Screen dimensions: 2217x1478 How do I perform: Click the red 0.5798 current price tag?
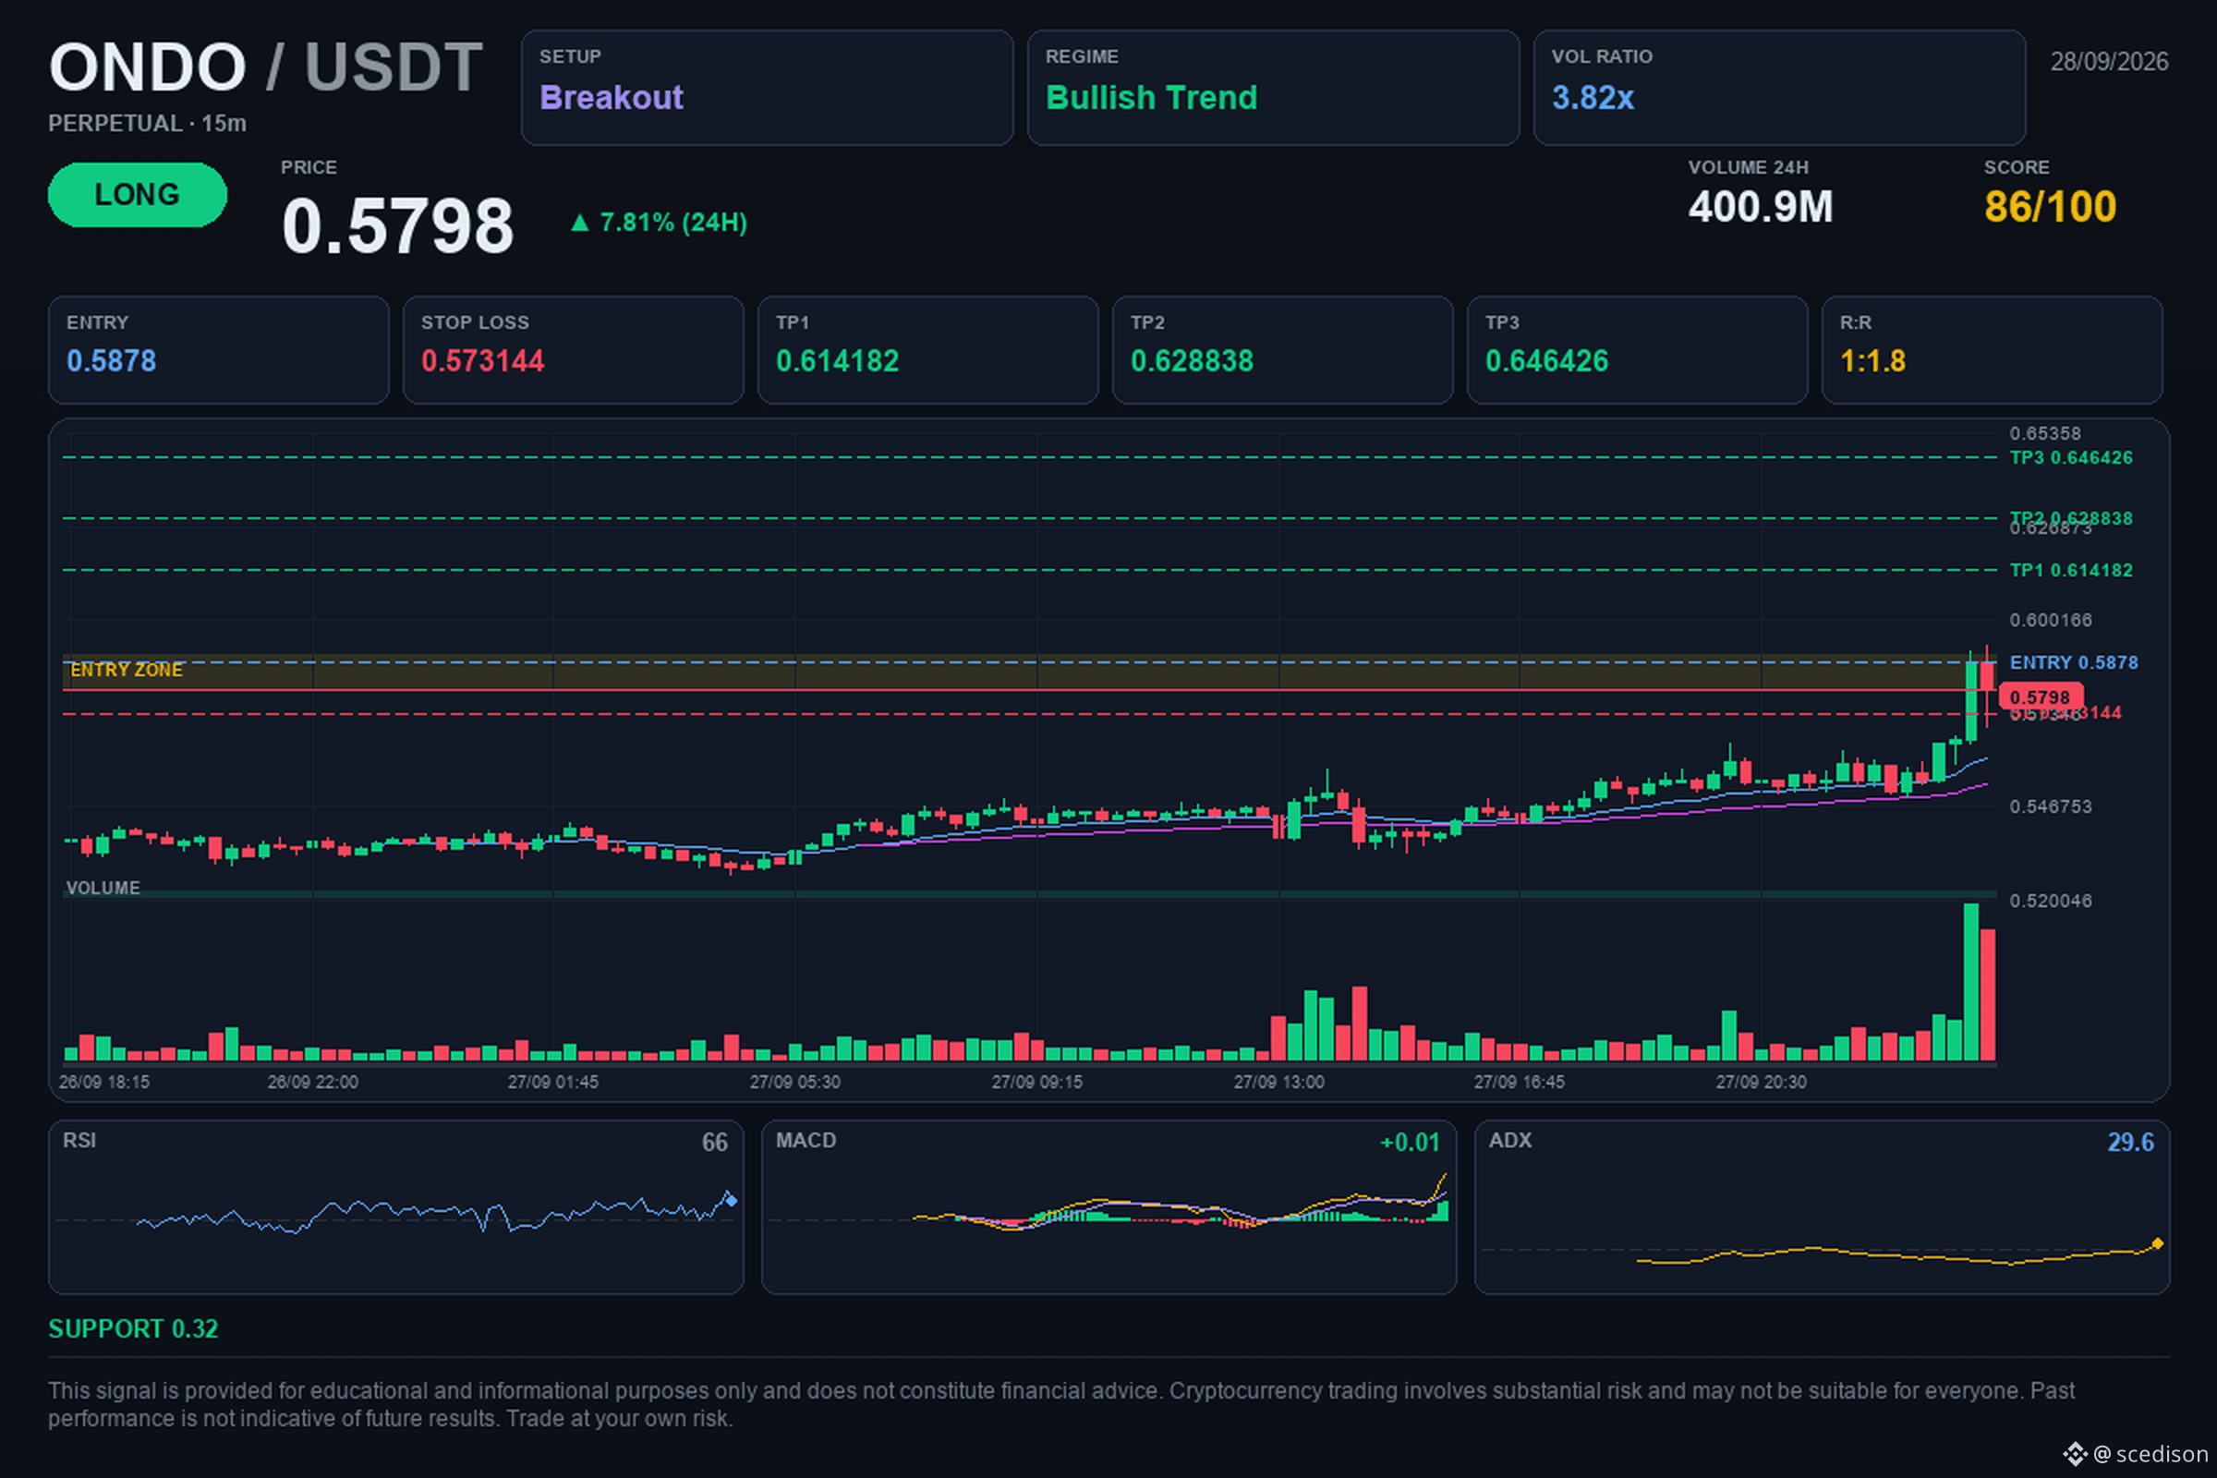click(x=2040, y=697)
